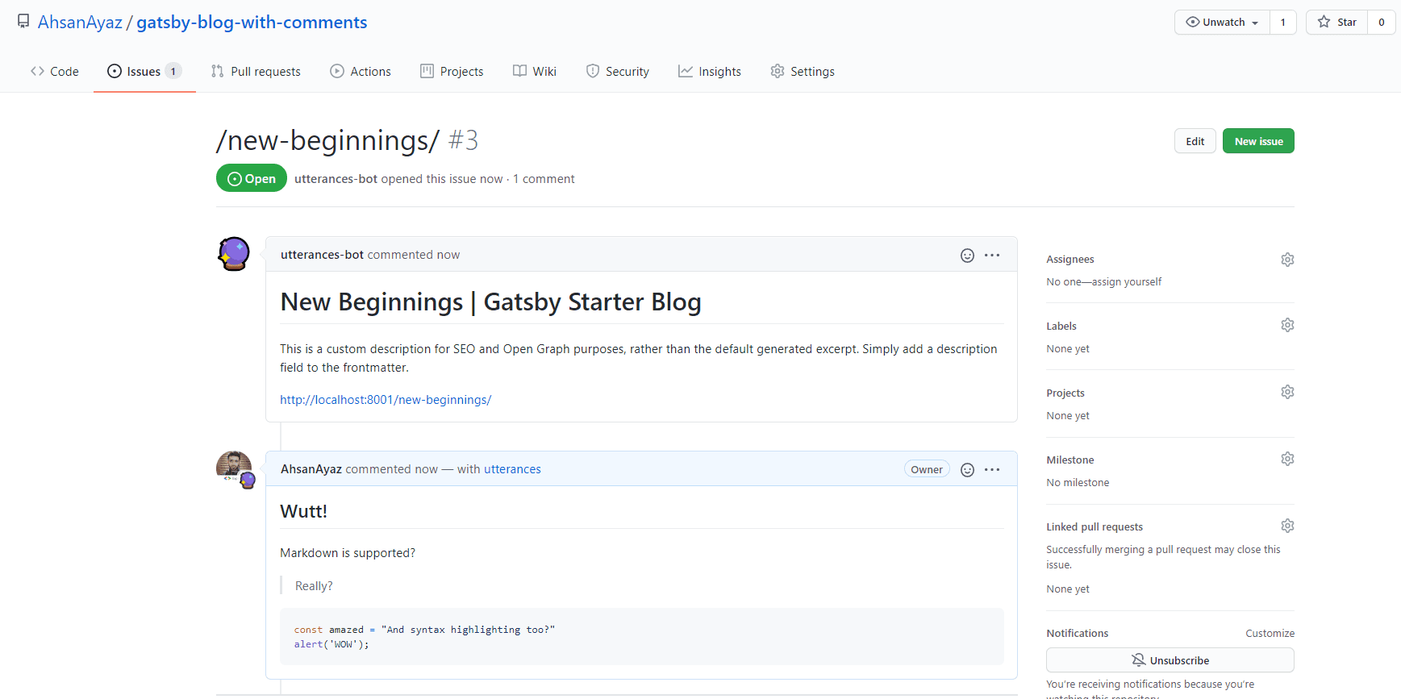Viewport: 1401px width, 699px height.
Task: Add reaction emoji to utterances-bot comment
Action: click(967, 256)
